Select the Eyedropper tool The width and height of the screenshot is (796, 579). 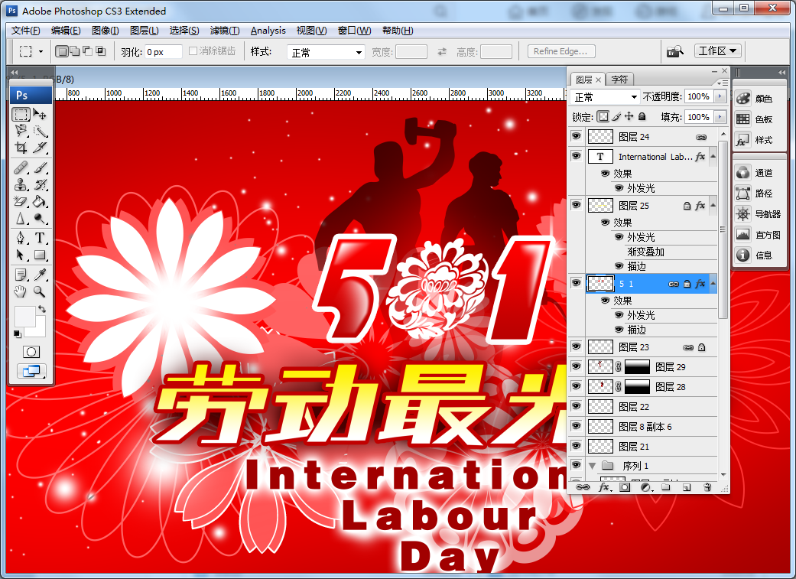coord(40,275)
